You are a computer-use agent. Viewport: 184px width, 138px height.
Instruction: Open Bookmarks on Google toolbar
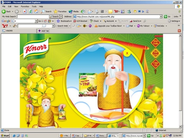64,21
